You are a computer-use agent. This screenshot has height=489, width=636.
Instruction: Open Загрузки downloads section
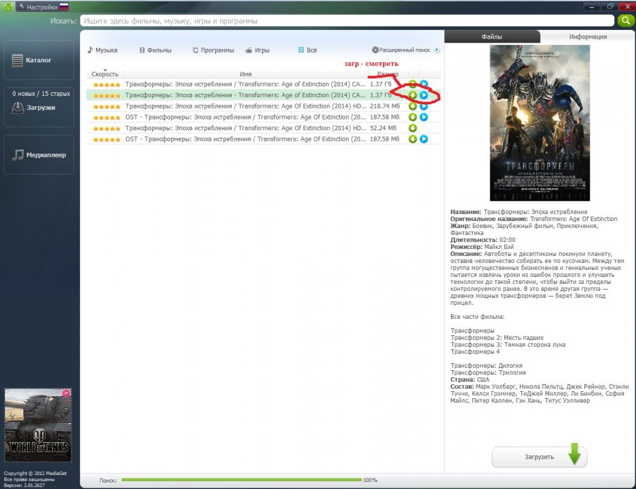coord(39,107)
